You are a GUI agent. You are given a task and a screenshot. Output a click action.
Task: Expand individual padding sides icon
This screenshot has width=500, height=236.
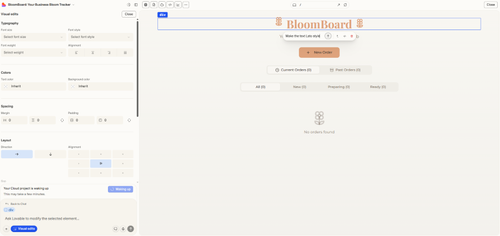point(129,120)
